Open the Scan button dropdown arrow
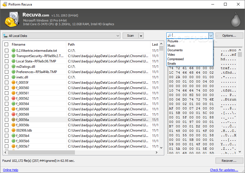This screenshot has width=245, height=173. point(141,36)
